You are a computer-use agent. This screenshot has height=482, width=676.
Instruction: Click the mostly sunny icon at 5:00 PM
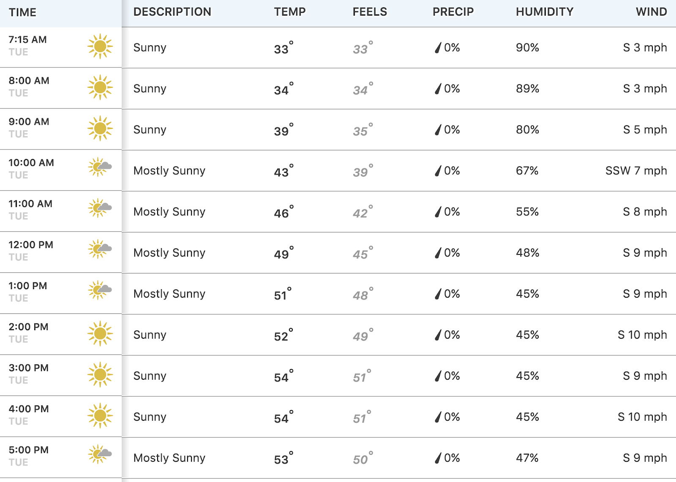(100, 454)
